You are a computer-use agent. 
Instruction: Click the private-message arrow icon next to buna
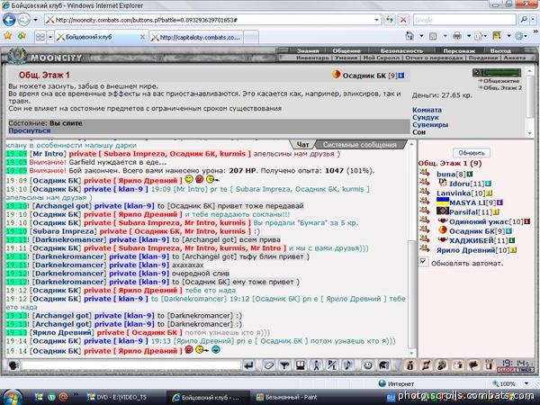click(x=424, y=173)
